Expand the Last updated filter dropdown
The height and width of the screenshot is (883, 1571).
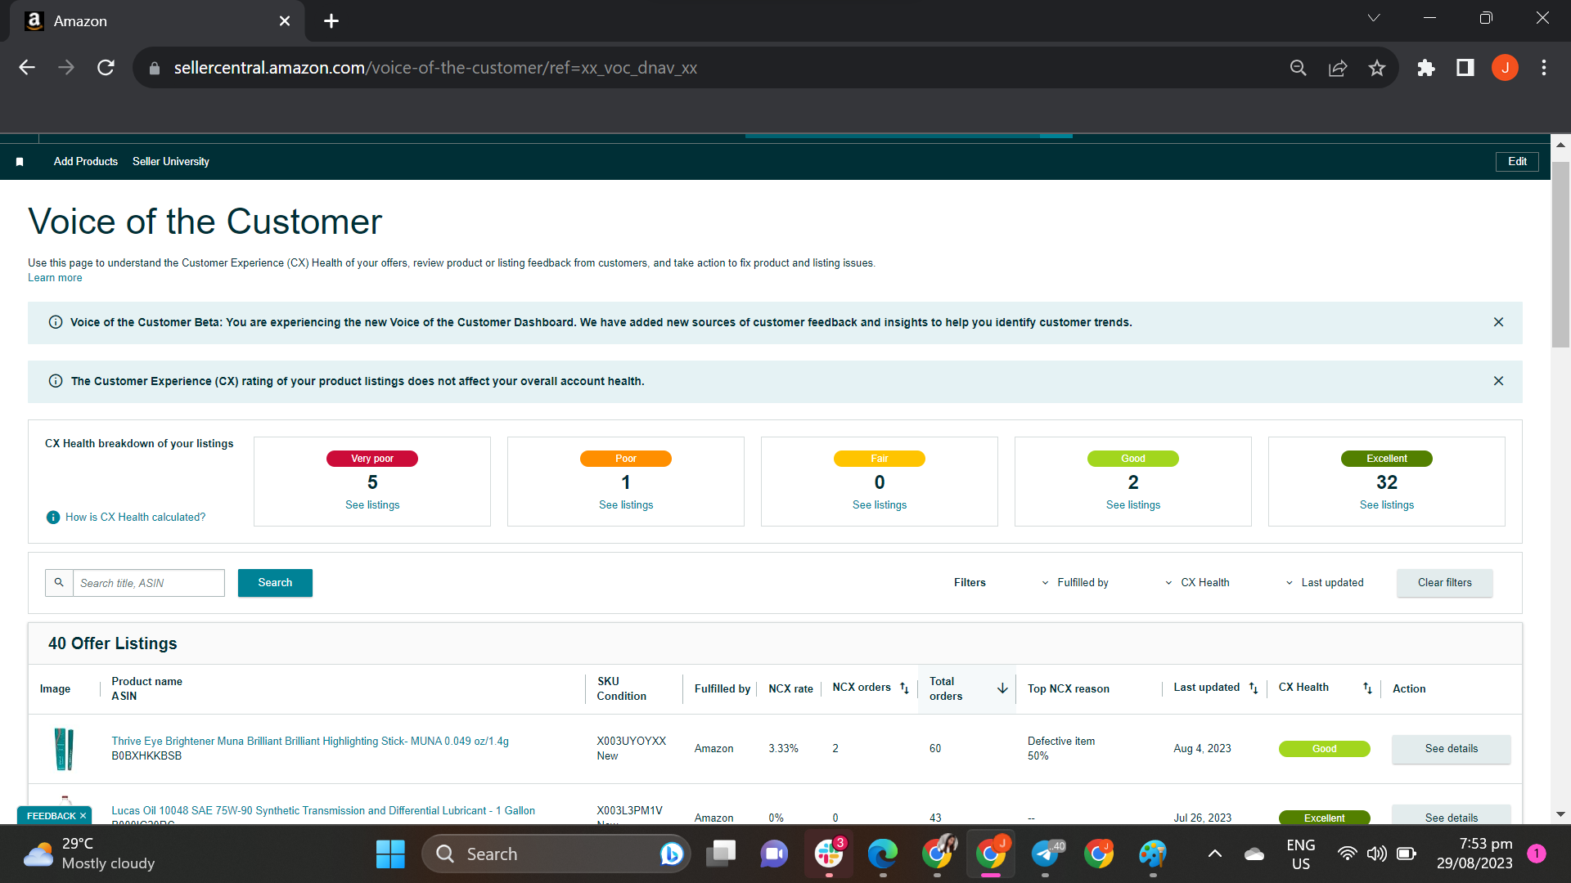pos(1324,583)
